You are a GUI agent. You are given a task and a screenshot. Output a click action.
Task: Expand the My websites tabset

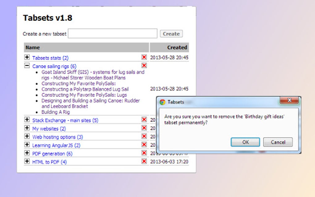point(27,128)
